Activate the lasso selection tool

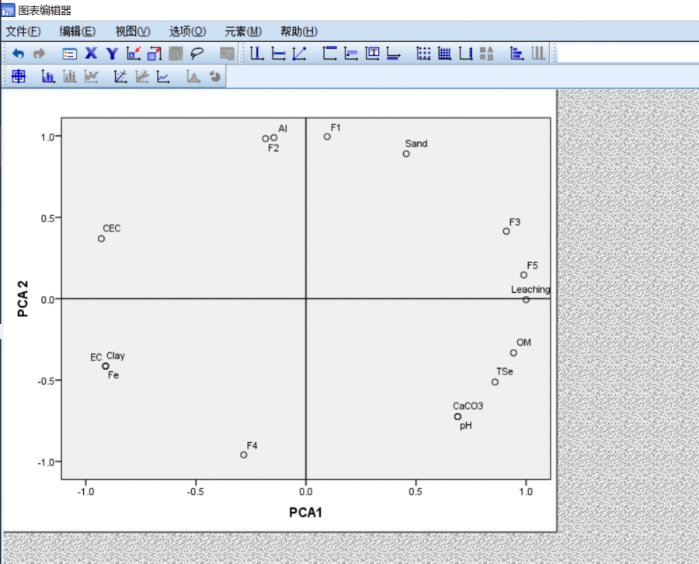point(197,54)
